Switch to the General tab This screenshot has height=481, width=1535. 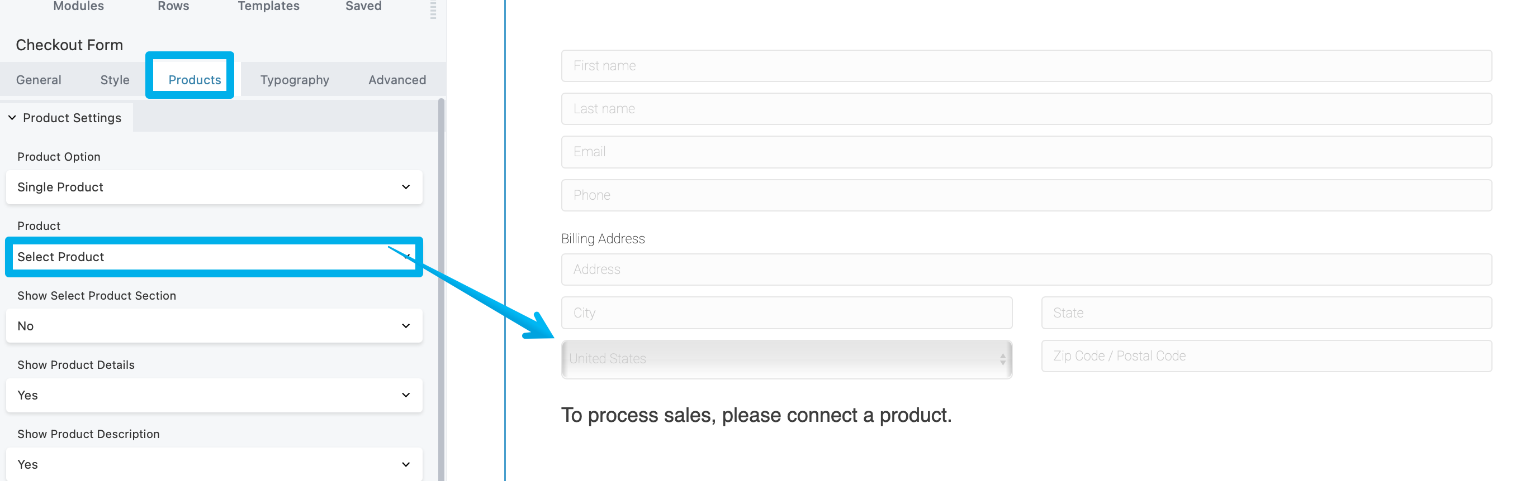(39, 80)
